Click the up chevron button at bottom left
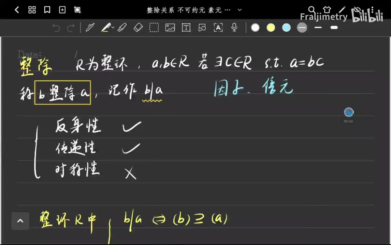Image resolution: width=391 pixels, height=245 pixels. tap(20, 221)
